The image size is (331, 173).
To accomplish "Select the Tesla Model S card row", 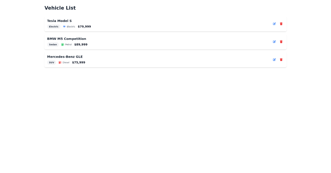I will 165,24.
